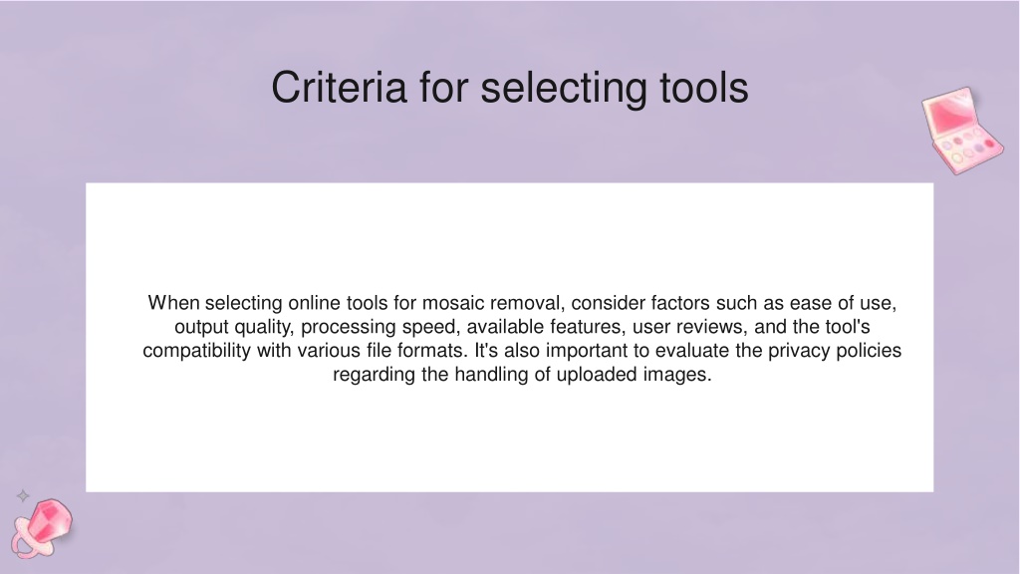Click 'user reviews' in the paragraph
Screen dimensions: 1020x574
(x=689, y=327)
